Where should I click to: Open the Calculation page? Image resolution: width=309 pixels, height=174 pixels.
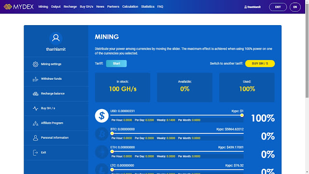coord(130,7)
